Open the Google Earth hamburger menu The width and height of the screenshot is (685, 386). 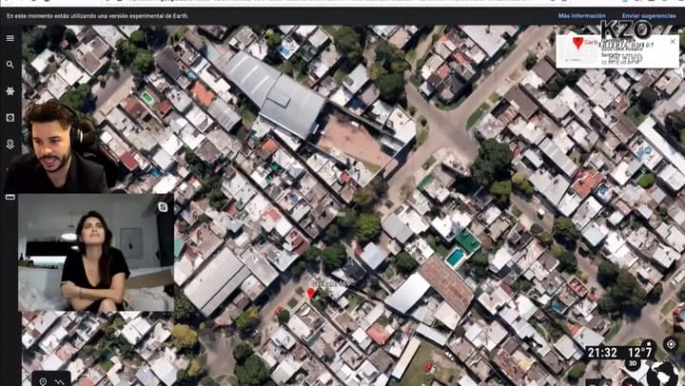pyautogui.click(x=10, y=38)
